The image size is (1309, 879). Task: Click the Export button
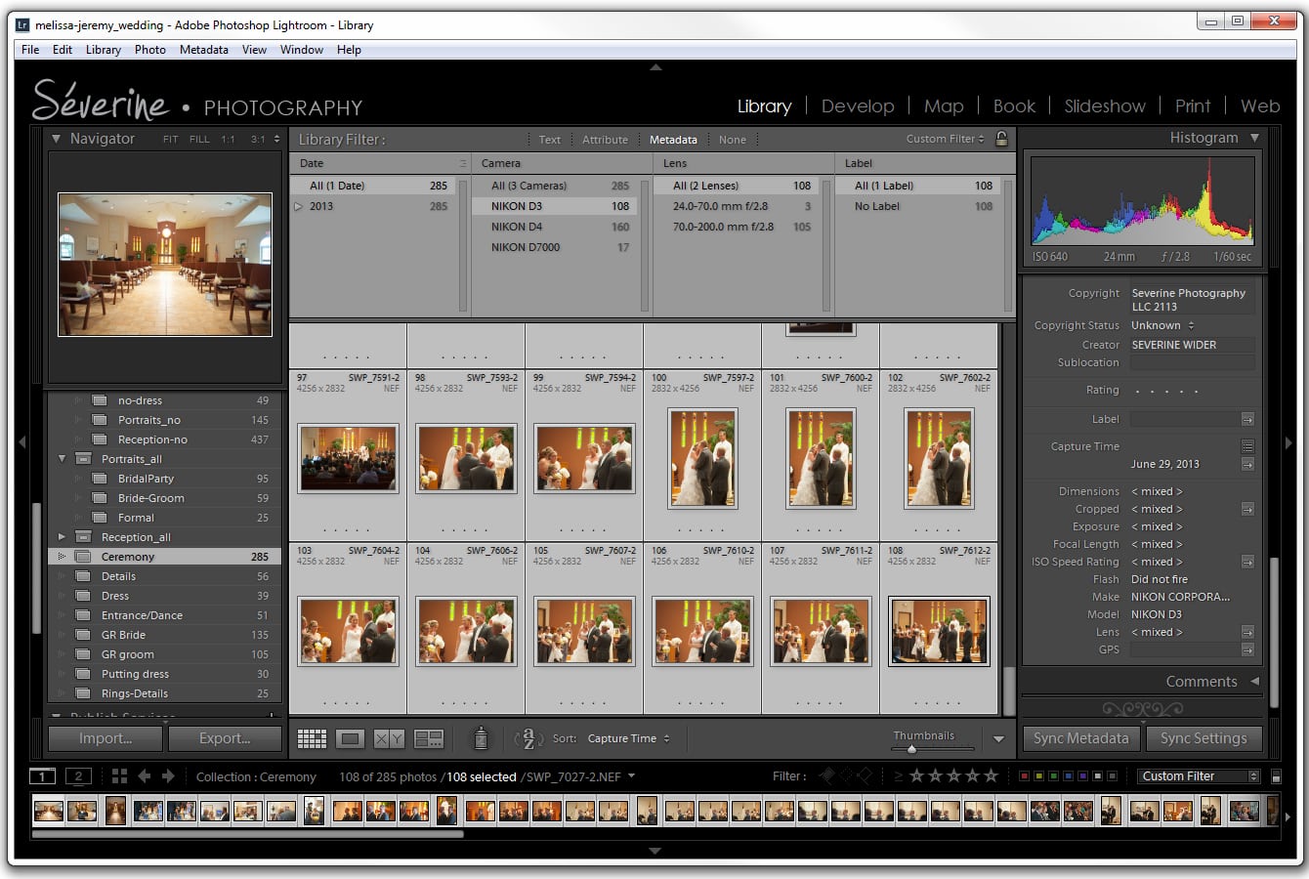(225, 738)
